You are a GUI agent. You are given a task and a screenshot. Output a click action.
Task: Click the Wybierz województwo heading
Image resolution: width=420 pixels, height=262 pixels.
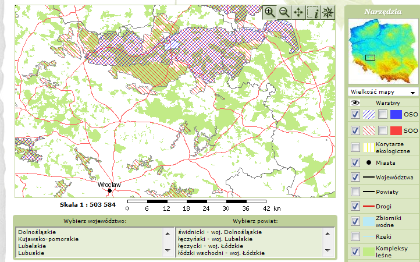point(95,221)
